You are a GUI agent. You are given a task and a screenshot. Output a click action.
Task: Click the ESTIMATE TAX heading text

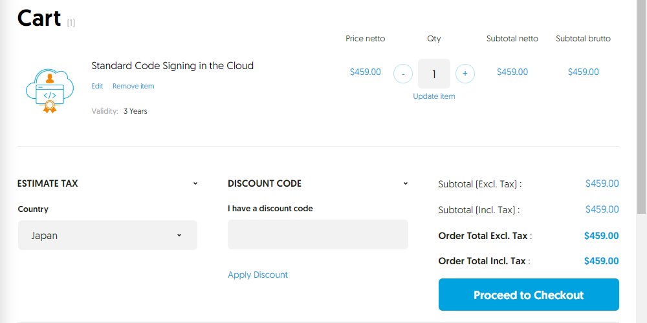point(47,183)
